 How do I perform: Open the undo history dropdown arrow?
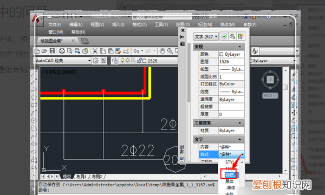pyautogui.click(x=142, y=51)
